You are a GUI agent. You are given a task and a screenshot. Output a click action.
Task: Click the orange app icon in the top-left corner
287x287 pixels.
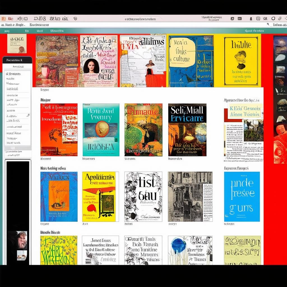point(3,19)
